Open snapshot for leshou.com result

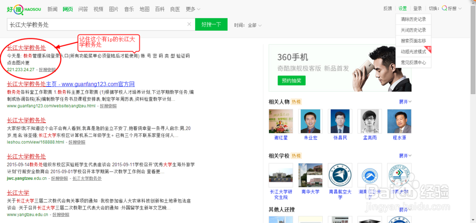tap(77, 142)
